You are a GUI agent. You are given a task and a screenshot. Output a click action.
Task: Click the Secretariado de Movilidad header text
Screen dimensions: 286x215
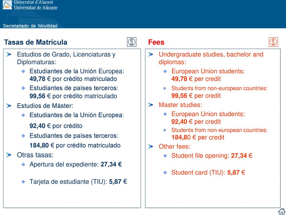click(x=30, y=26)
